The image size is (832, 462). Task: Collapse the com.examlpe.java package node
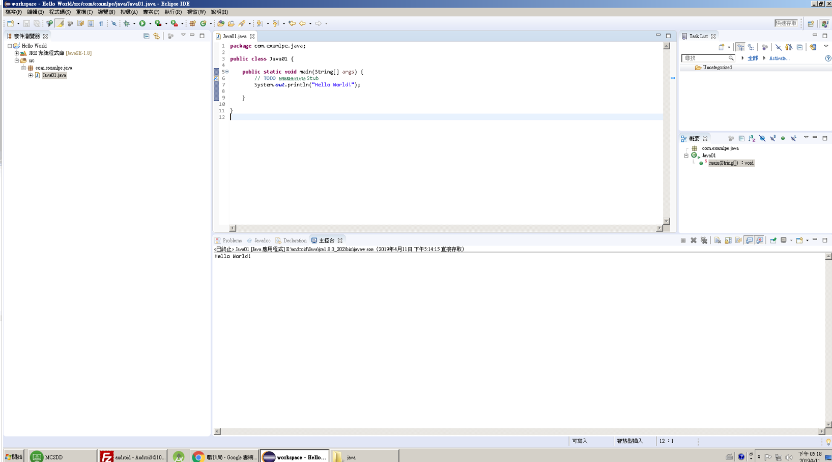[23, 68]
